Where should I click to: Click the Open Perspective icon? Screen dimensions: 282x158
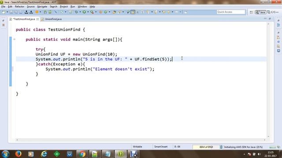[x=251, y=12]
